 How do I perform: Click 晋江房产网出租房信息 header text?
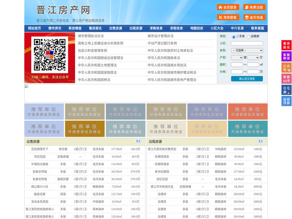(x=88, y=21)
